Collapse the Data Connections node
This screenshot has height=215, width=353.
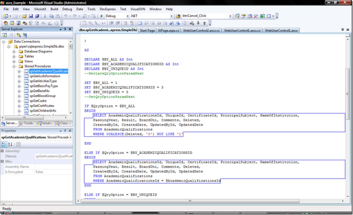tap(3, 42)
